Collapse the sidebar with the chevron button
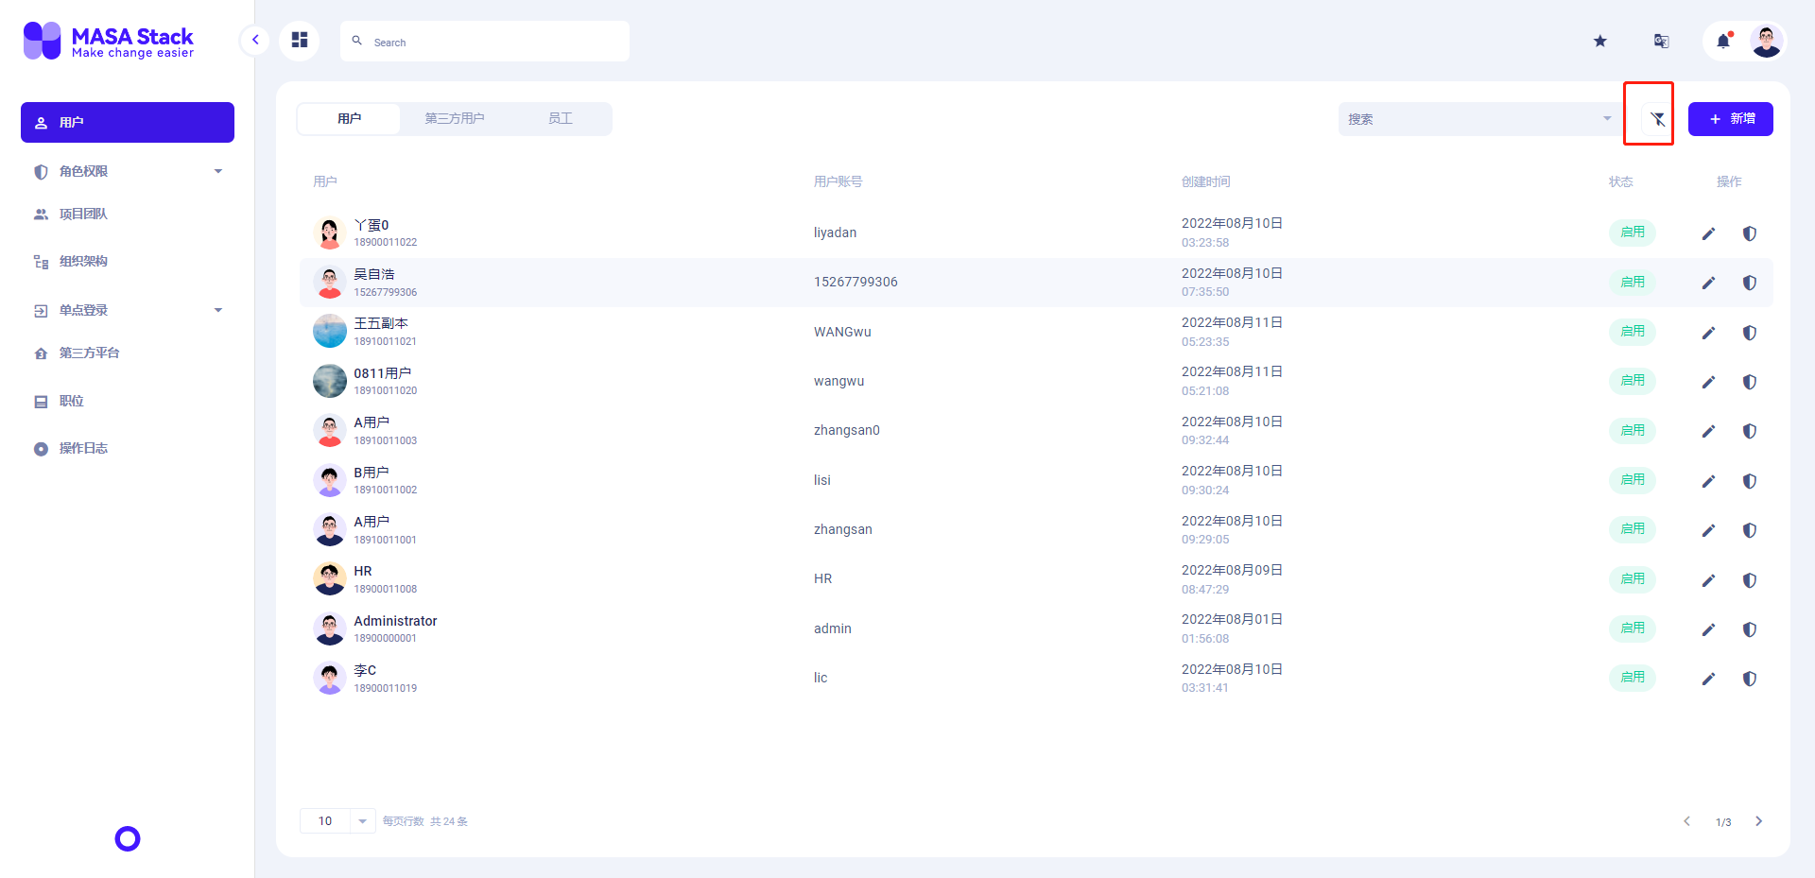 [x=255, y=41]
